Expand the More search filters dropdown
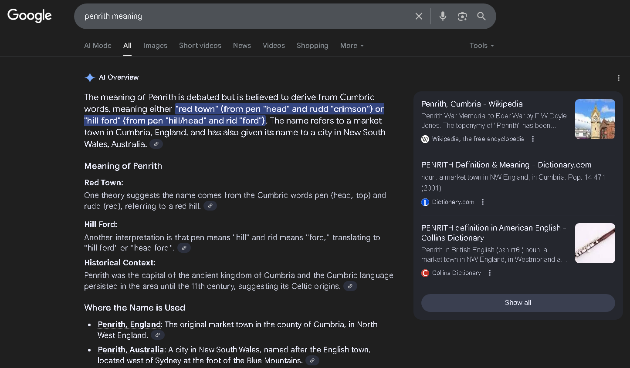Screen dimensions: 630x368 tap(352, 46)
